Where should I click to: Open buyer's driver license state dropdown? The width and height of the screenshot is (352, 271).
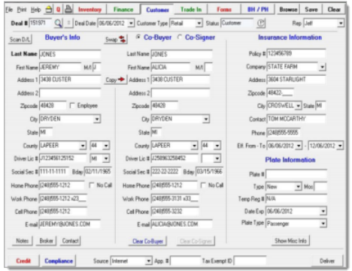[106, 158]
